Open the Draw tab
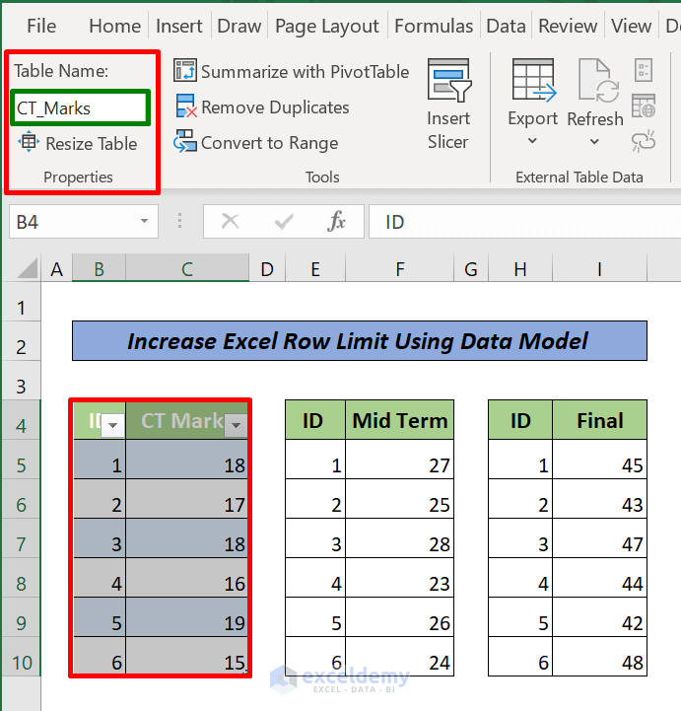 pos(239,26)
